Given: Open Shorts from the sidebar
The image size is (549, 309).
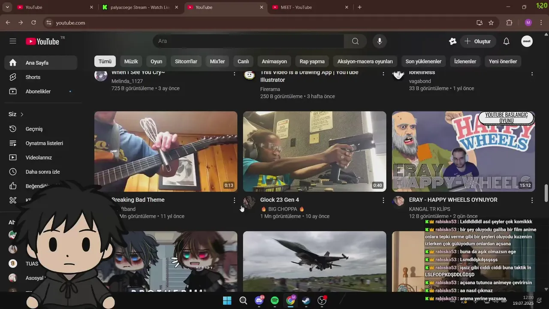Looking at the screenshot, I should [x=41, y=77].
